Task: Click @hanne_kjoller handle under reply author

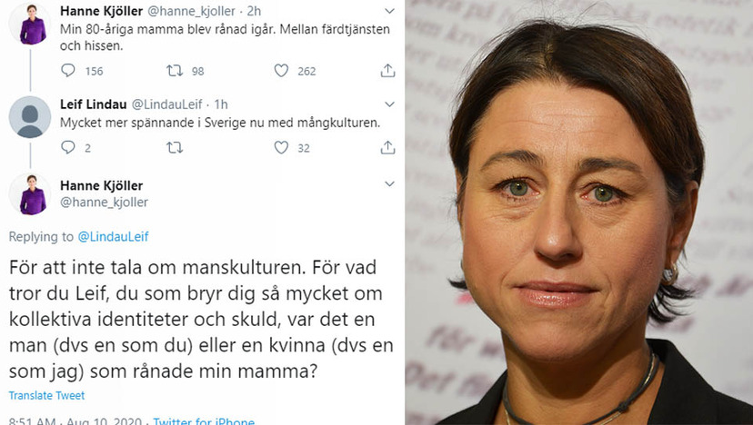Action: (x=104, y=203)
